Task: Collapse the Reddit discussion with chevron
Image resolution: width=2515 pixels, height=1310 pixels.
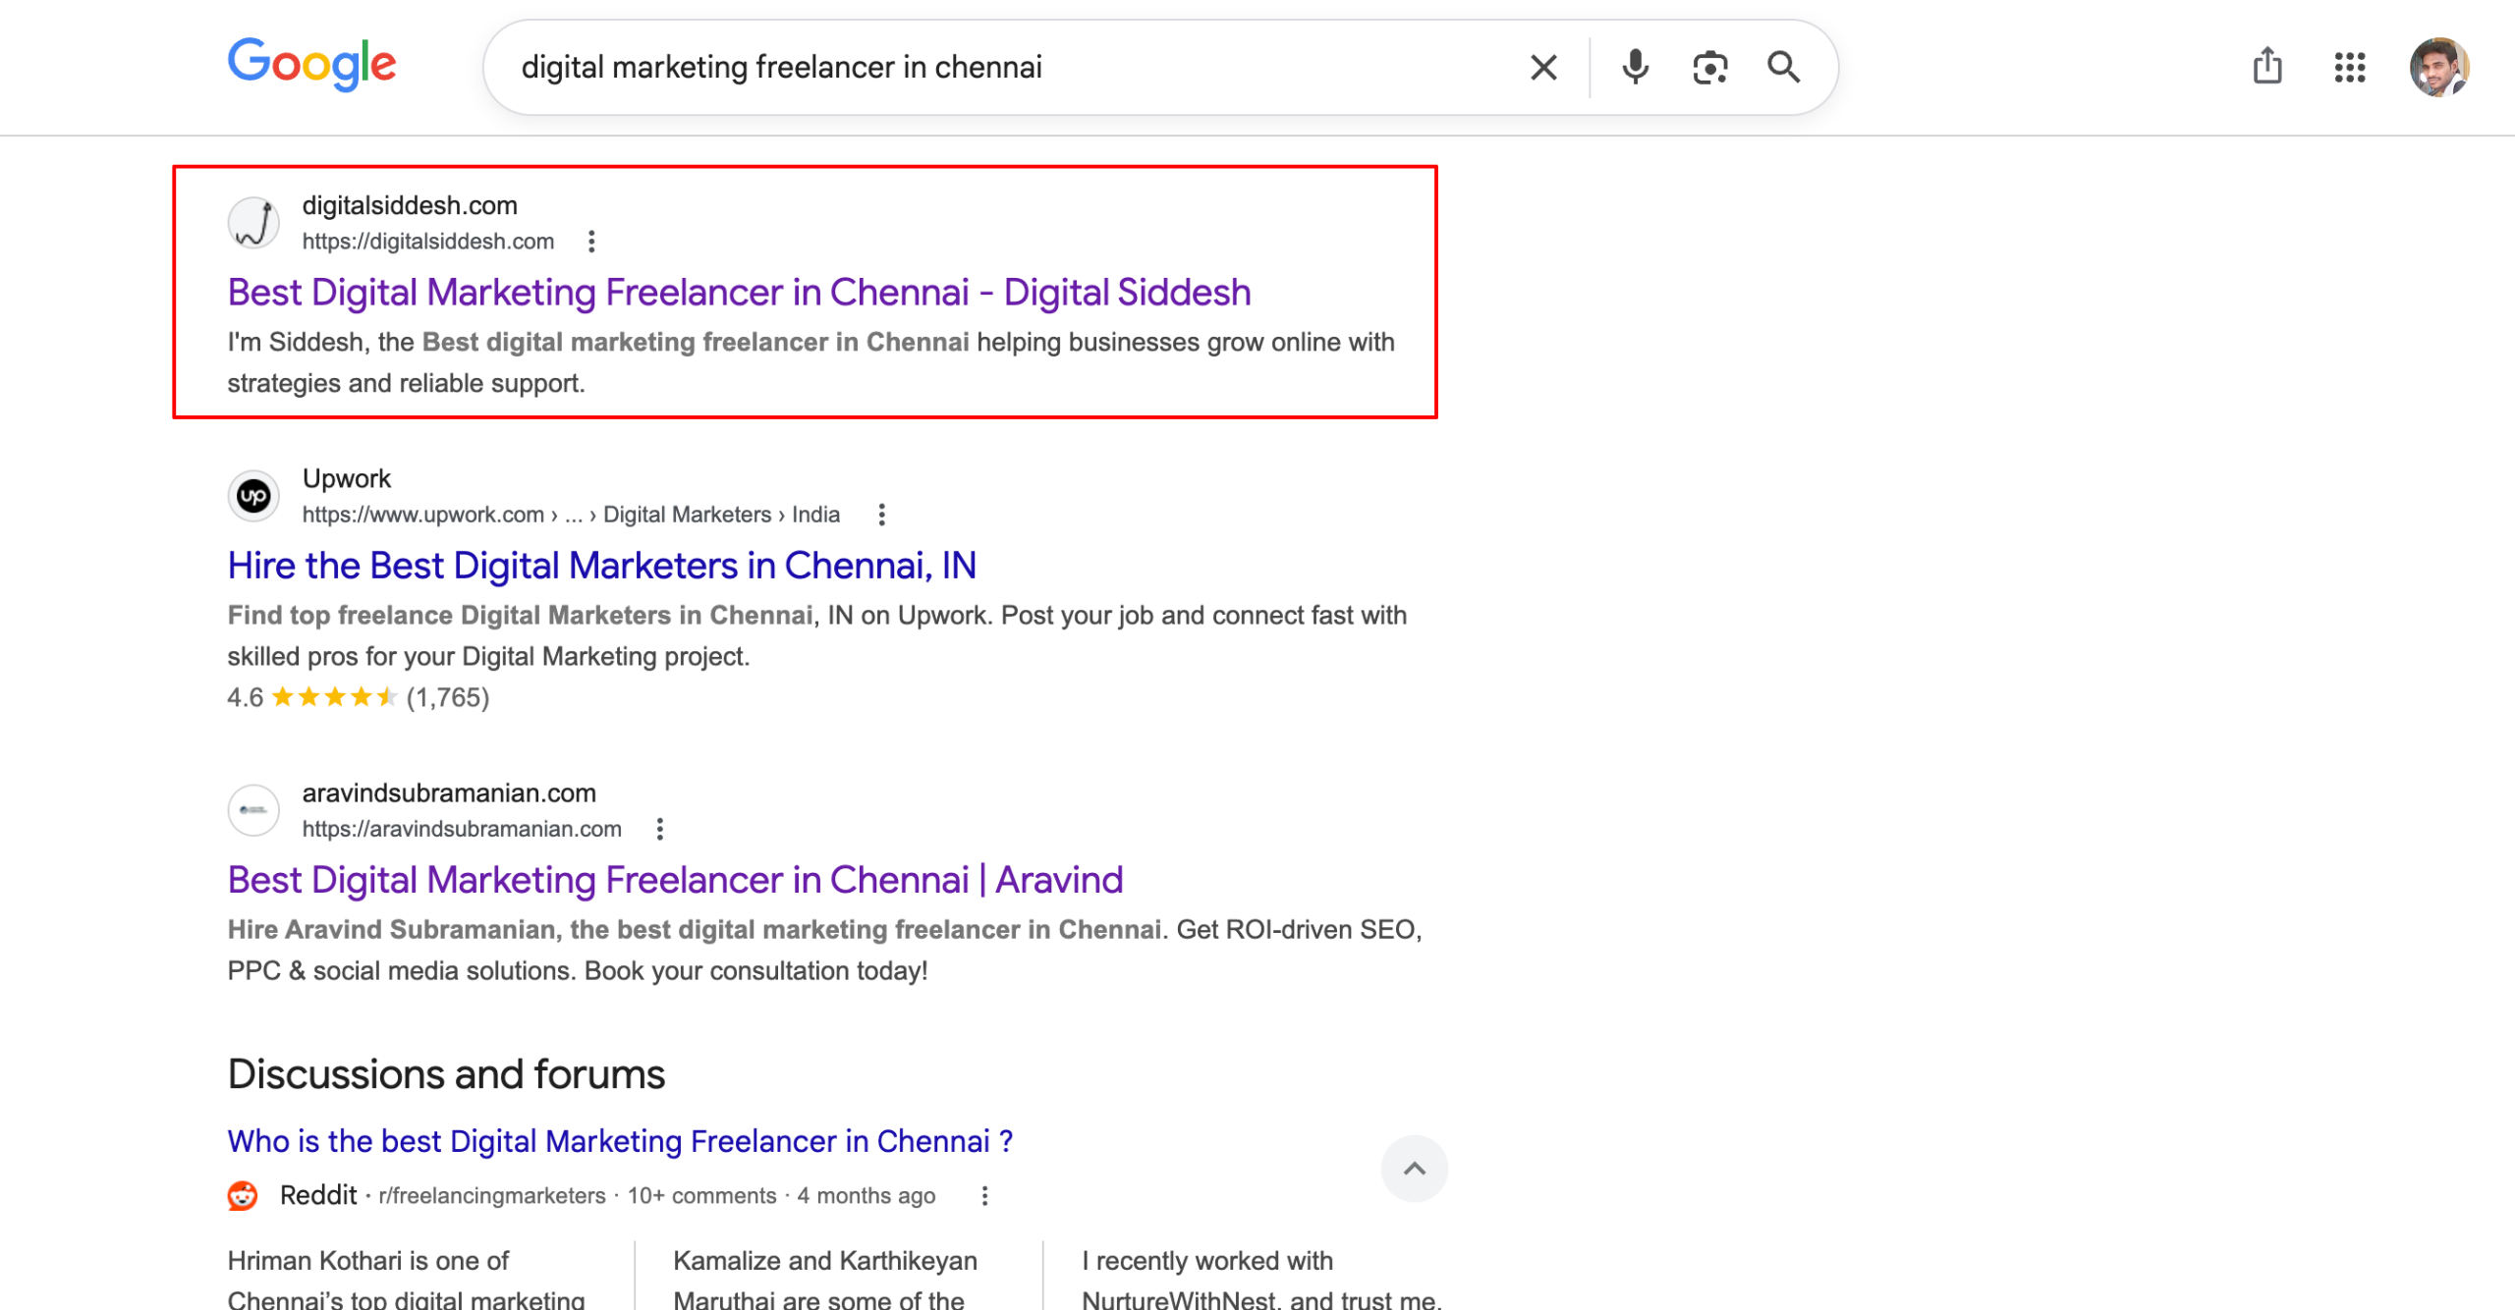Action: coord(1414,1169)
